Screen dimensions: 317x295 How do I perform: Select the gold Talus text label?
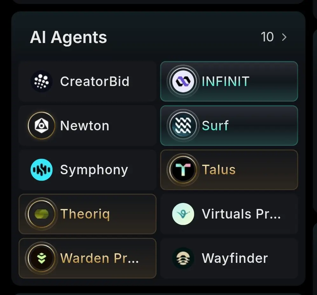pyautogui.click(x=218, y=169)
